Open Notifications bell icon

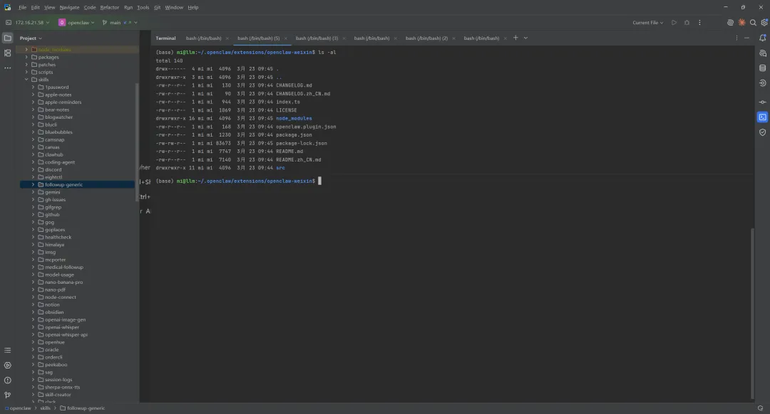coord(762,38)
